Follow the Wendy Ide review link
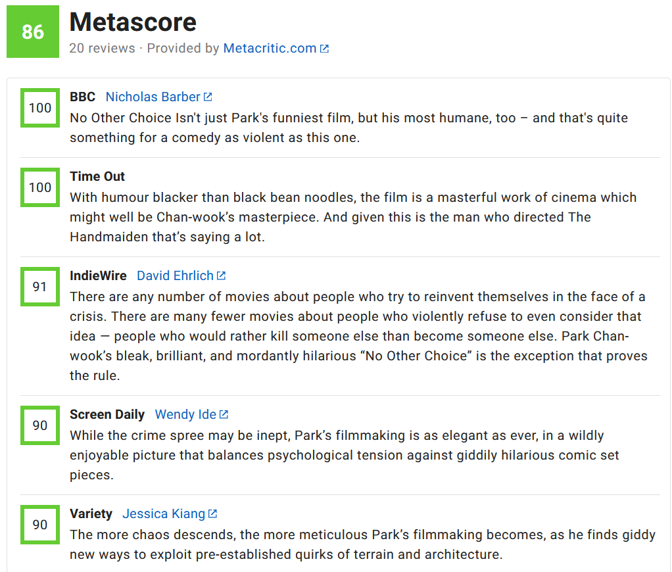This screenshot has height=572, width=672. 185,414
